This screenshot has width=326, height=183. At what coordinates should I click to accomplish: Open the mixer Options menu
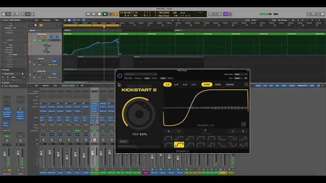click(45, 86)
